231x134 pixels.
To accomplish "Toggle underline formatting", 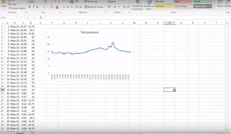I will click(37, 7).
